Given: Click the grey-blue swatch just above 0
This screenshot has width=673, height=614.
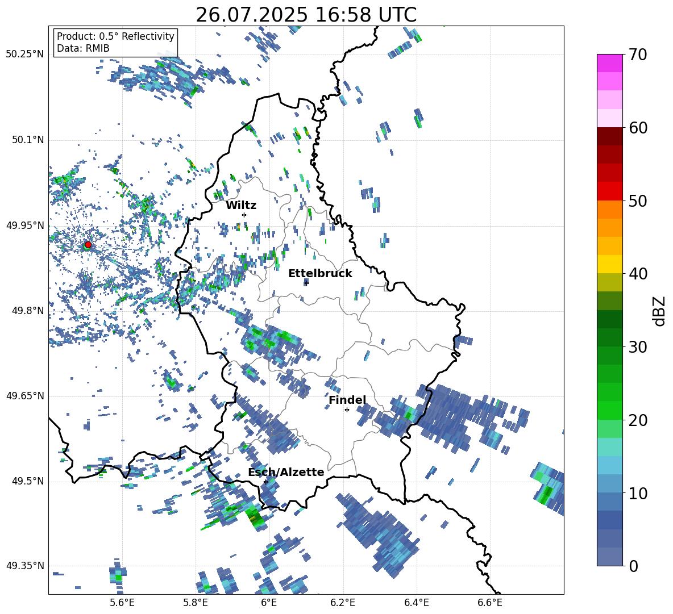Looking at the screenshot, I should coord(609,557).
